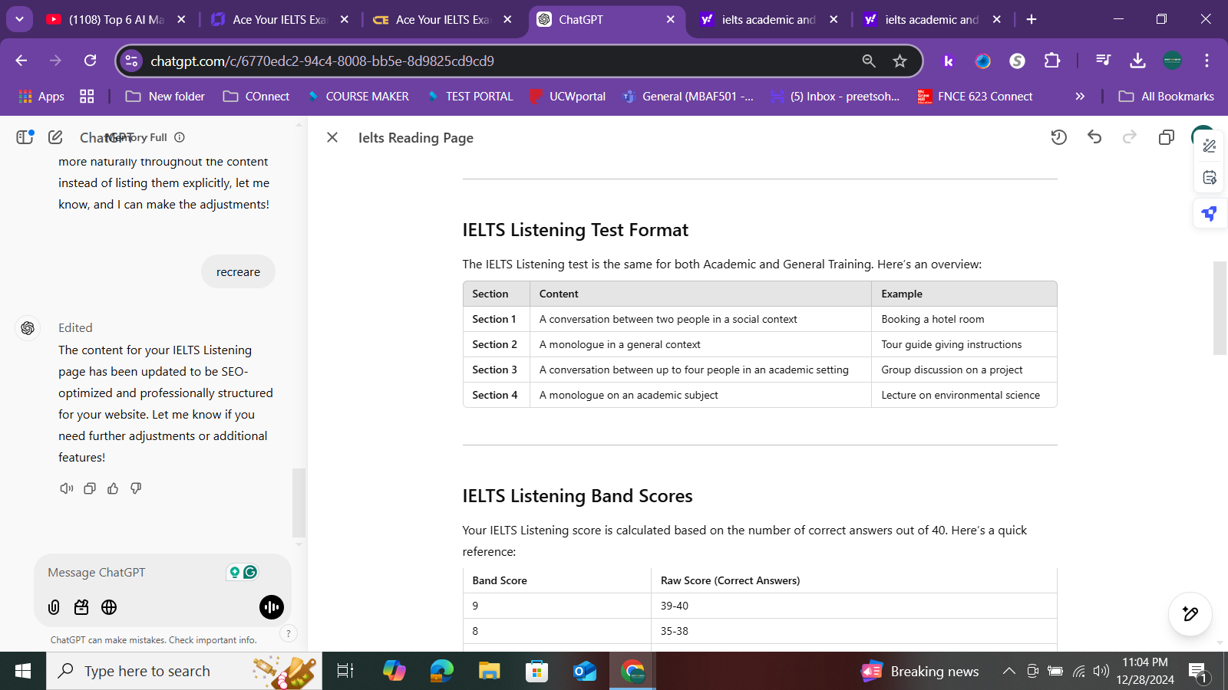Viewport: 1228px width, 690px height.
Task: Open All Bookmarks folder
Action: click(x=1167, y=97)
